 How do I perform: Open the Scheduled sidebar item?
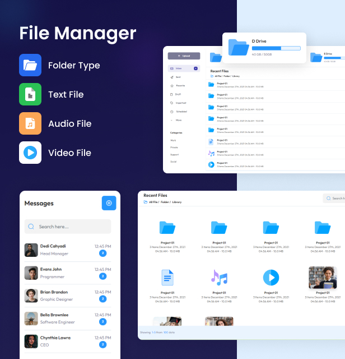pyautogui.click(x=181, y=112)
